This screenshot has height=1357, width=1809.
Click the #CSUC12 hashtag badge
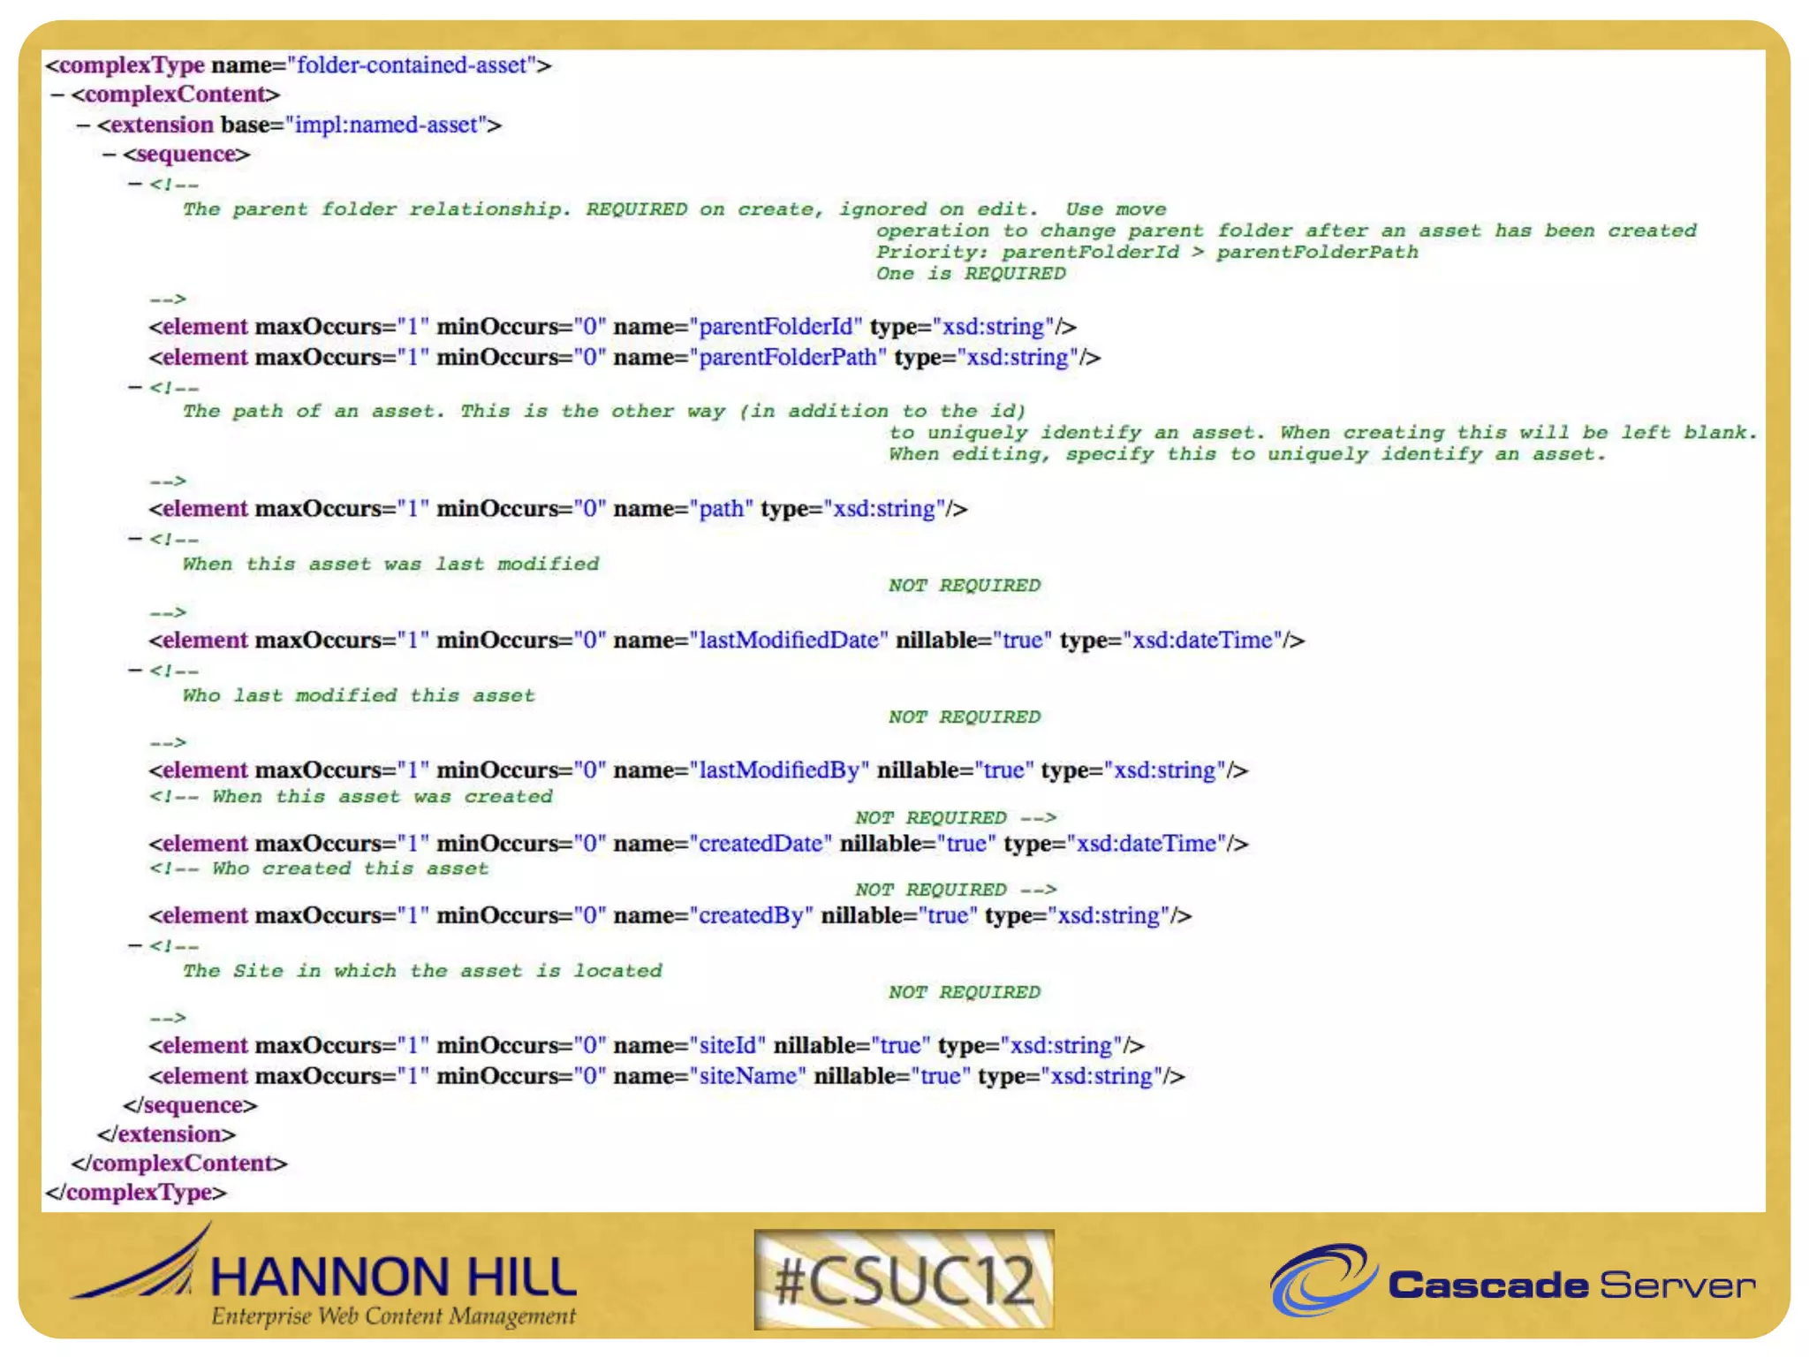904,1279
